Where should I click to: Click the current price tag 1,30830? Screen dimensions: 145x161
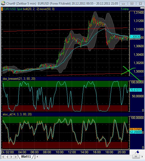click(135, 37)
